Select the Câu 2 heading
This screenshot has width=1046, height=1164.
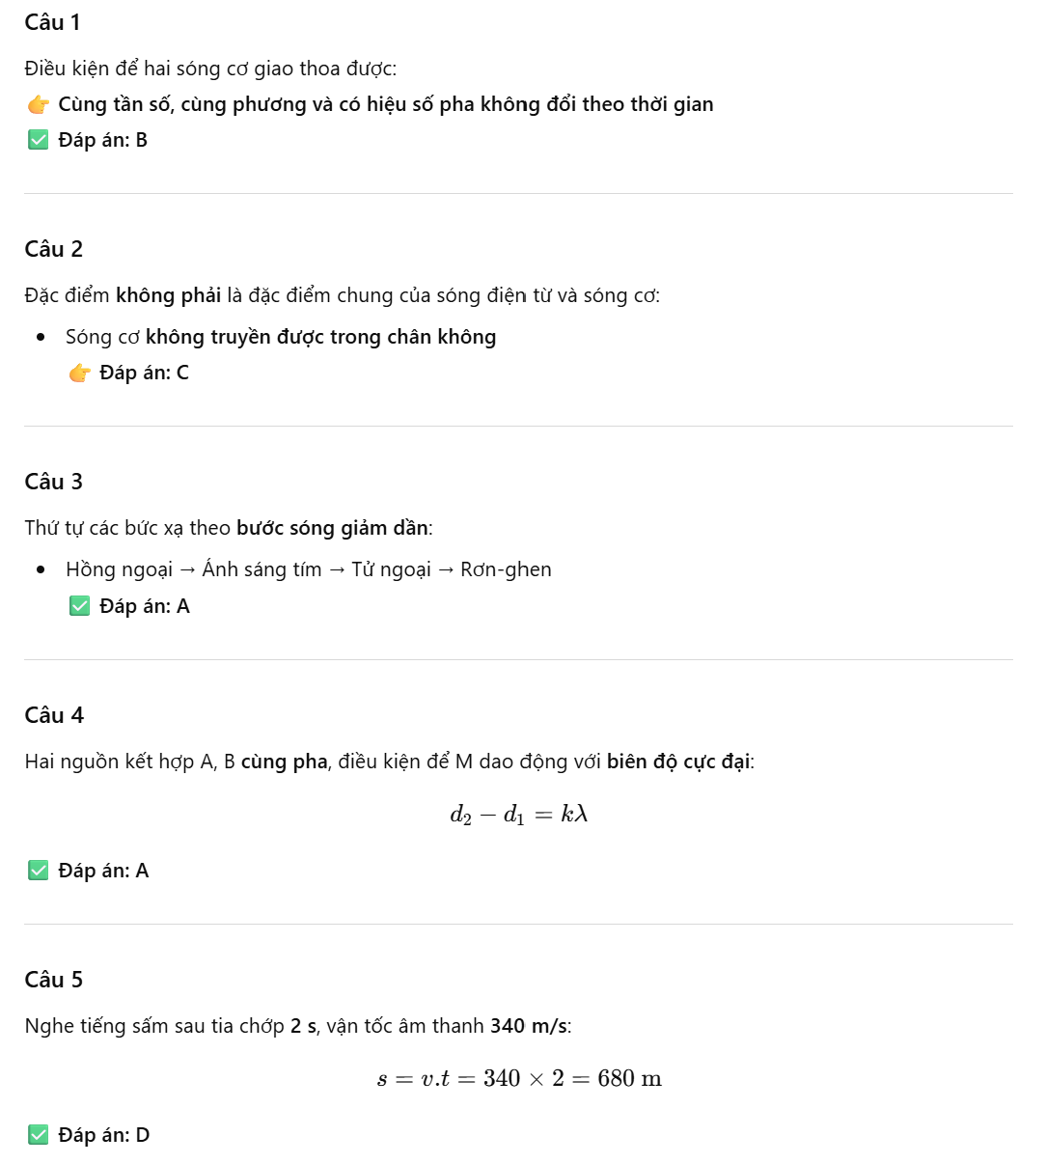(54, 249)
